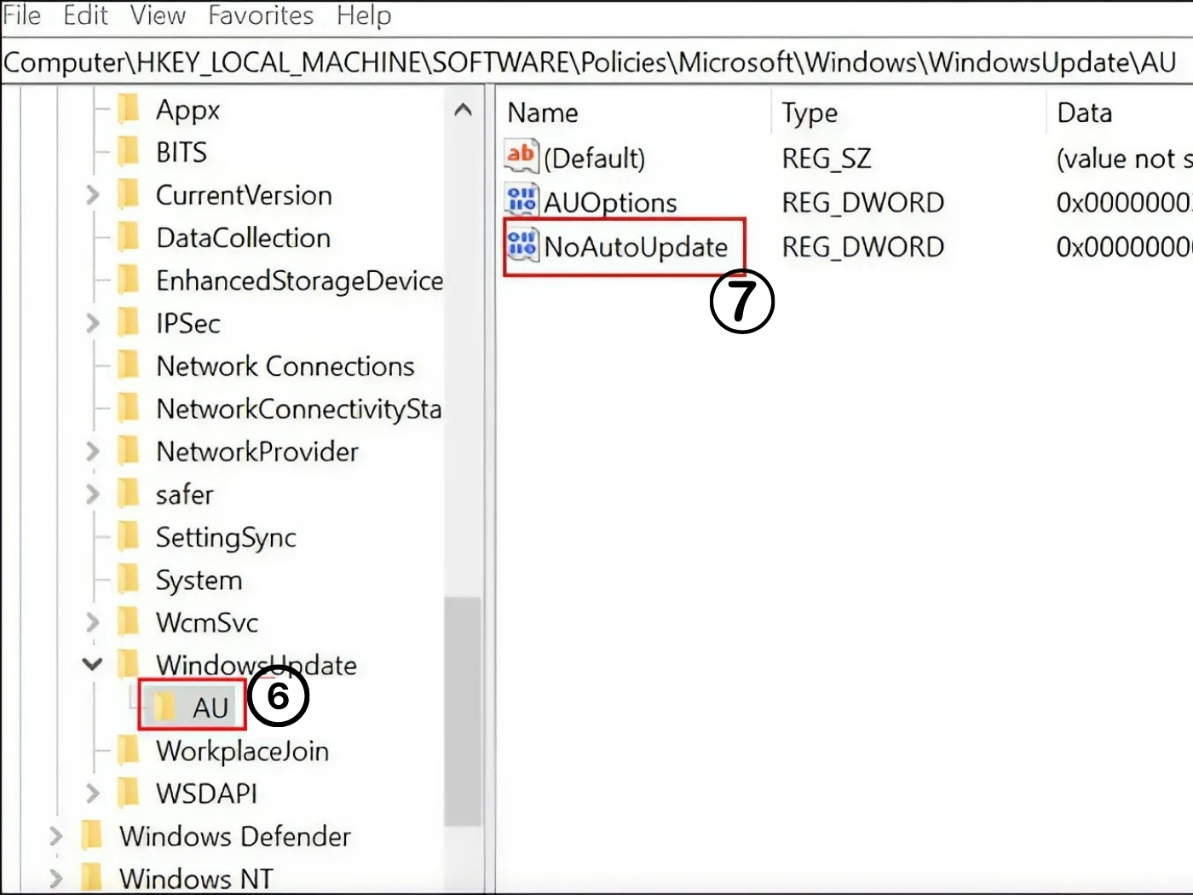Expand the safer key

pos(92,494)
